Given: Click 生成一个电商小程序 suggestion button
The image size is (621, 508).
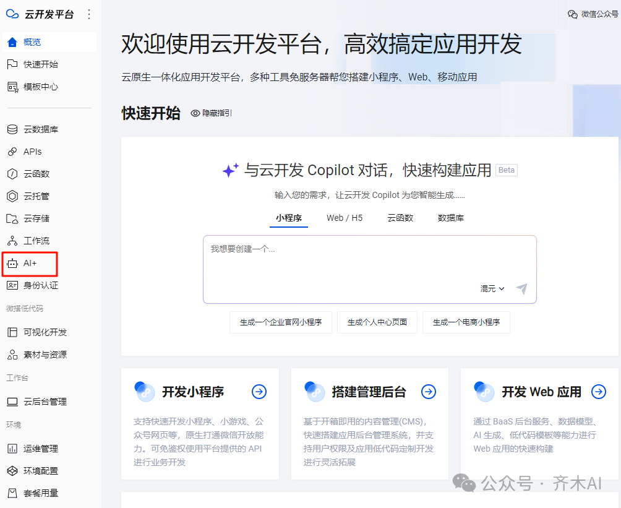Looking at the screenshot, I should 466,322.
